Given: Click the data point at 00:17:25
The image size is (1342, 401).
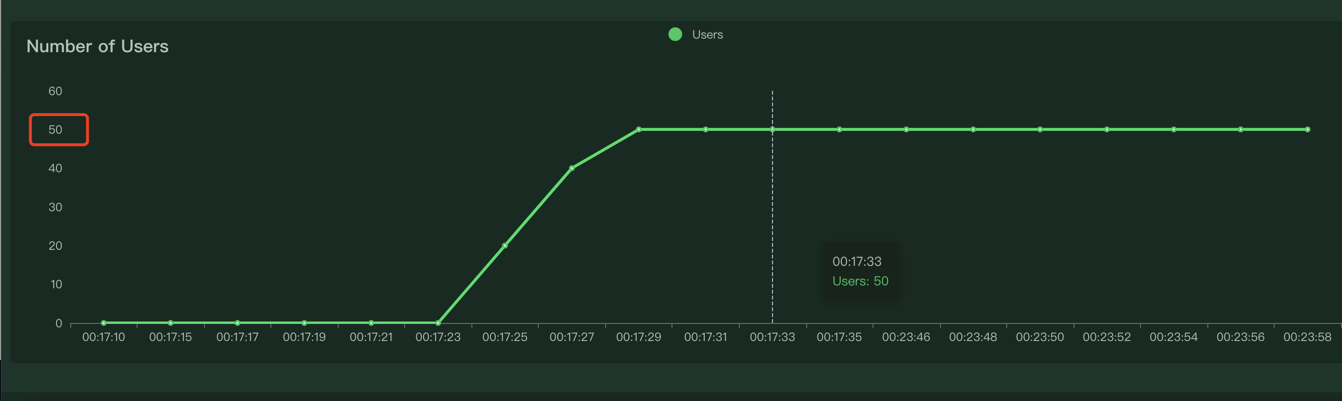Looking at the screenshot, I should click(x=505, y=245).
